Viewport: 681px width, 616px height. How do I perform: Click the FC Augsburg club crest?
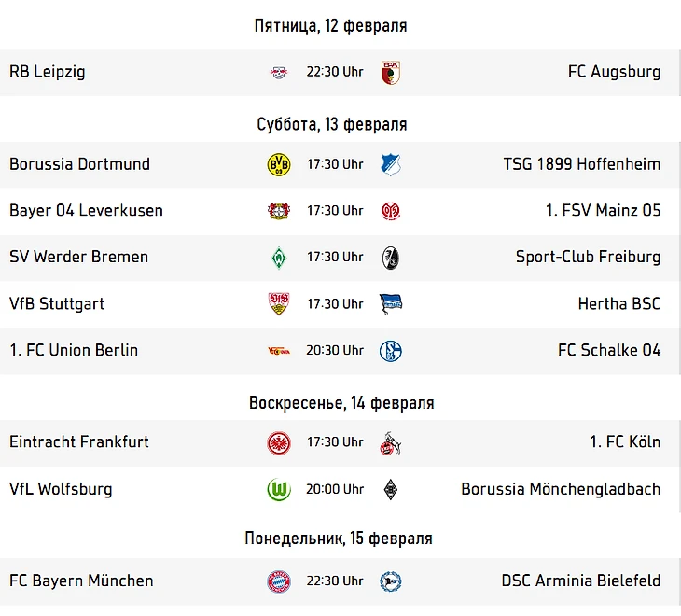(x=391, y=73)
